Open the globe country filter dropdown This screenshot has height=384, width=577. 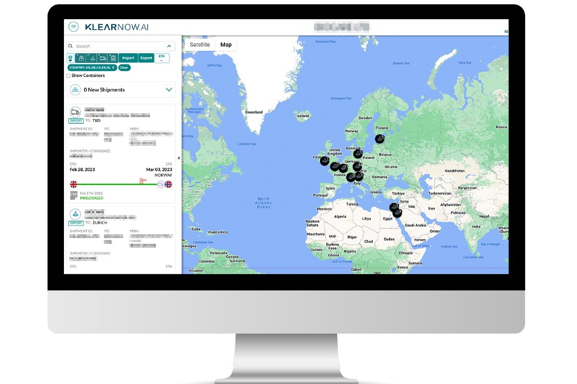coord(71,58)
